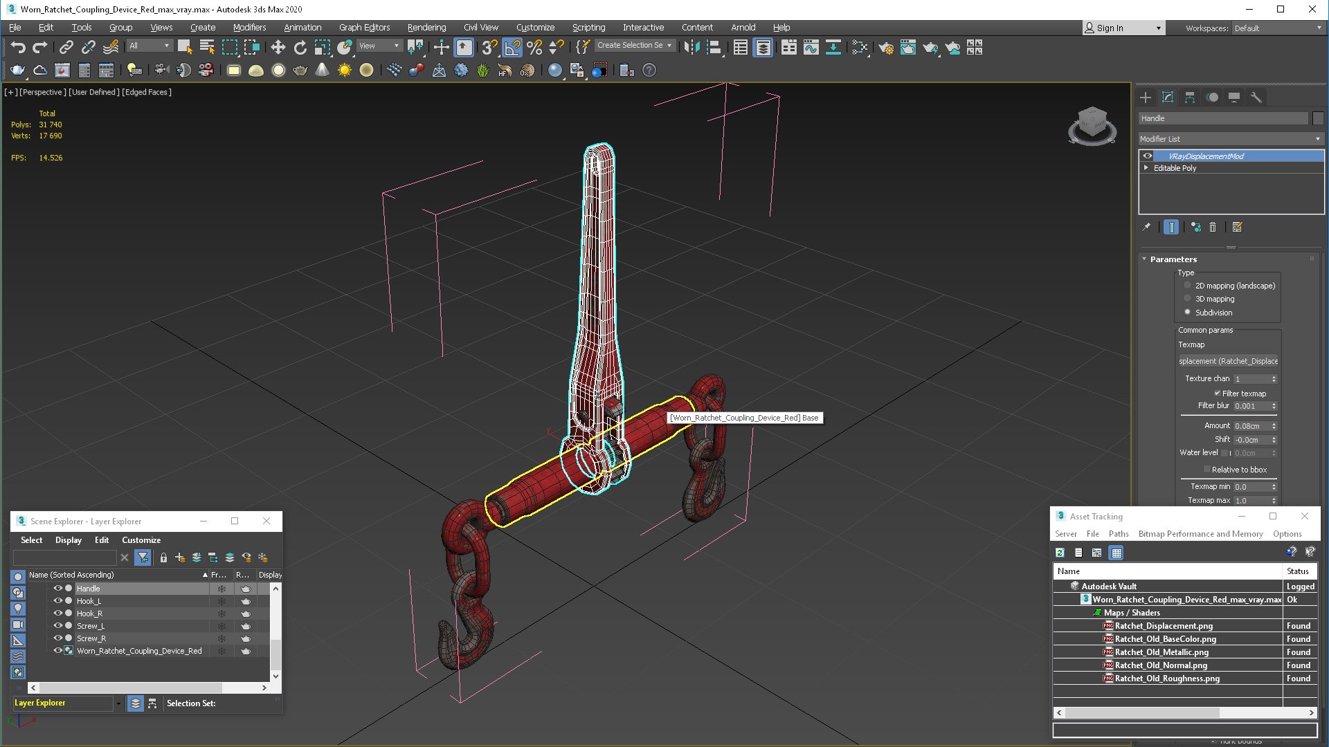
Task: Open the Modifier List dropdown
Action: (1230, 139)
